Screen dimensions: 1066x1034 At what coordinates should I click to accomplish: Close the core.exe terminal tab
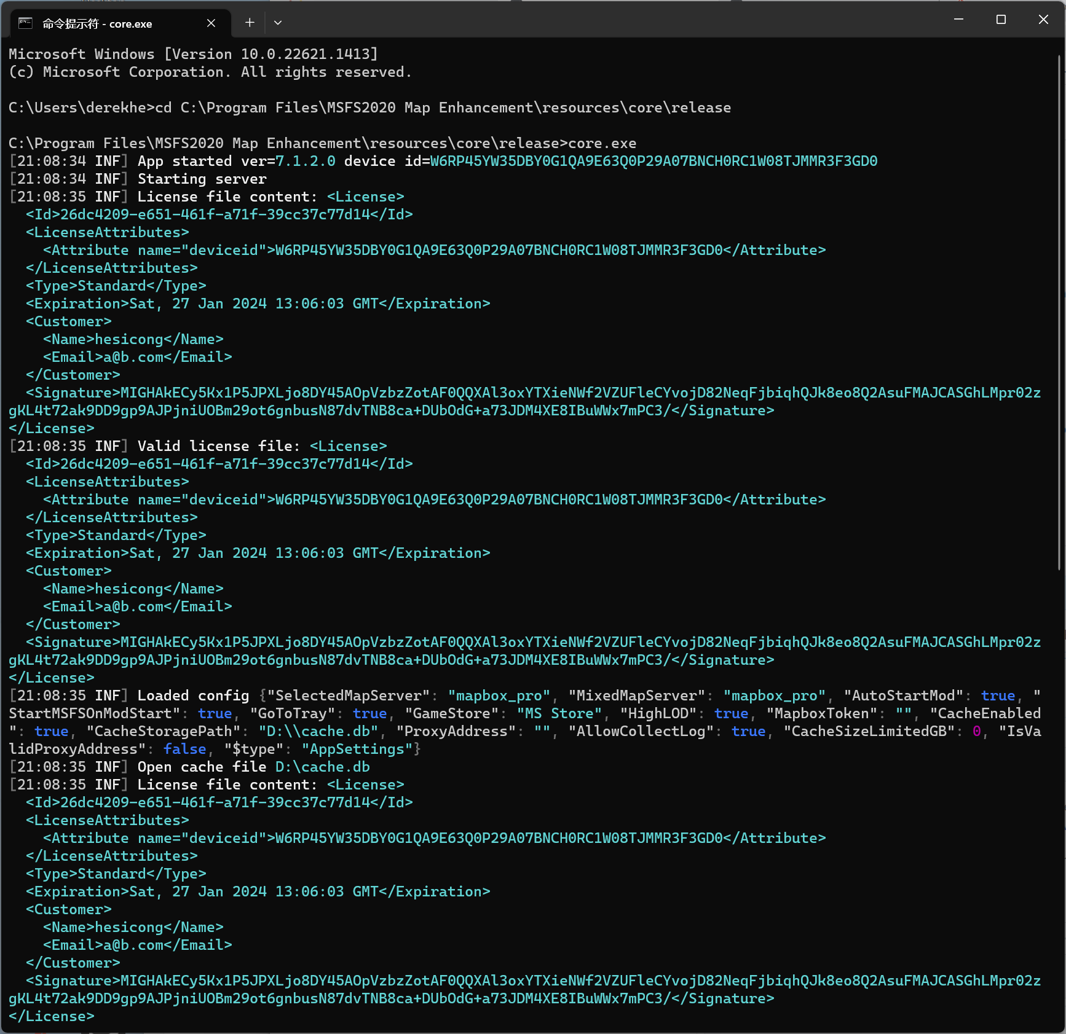[x=210, y=23]
